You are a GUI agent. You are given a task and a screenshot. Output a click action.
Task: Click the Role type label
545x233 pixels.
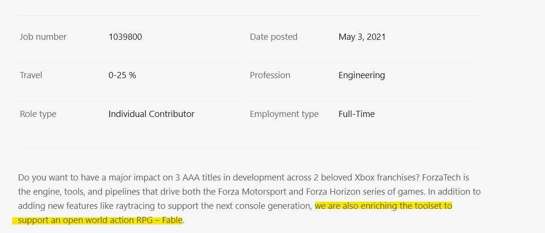pyautogui.click(x=38, y=114)
